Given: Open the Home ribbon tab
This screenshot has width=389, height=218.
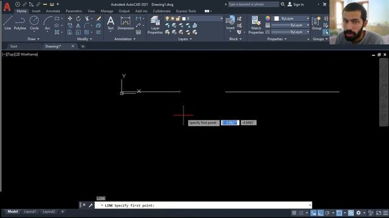Looking at the screenshot, I should pos(22,11).
